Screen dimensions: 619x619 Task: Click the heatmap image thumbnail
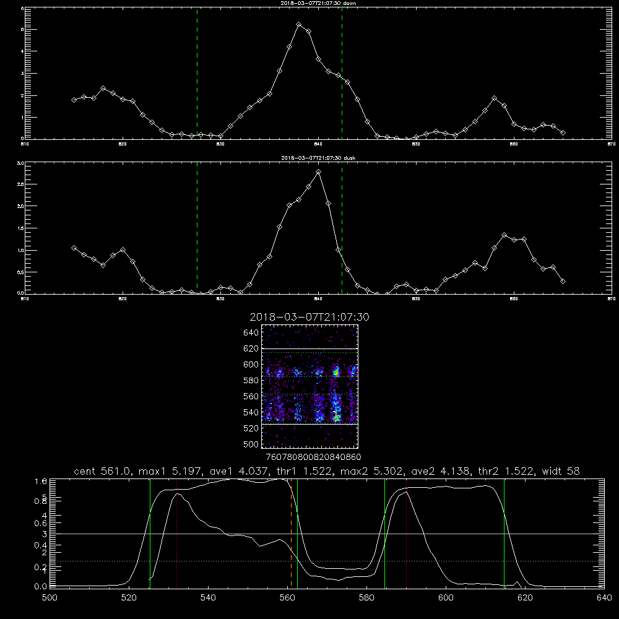point(310,386)
